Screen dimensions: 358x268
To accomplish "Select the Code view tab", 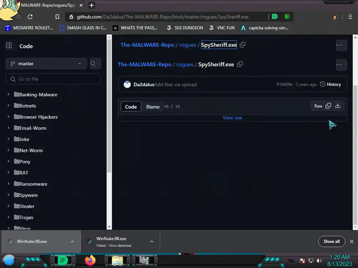I will pos(131,107).
